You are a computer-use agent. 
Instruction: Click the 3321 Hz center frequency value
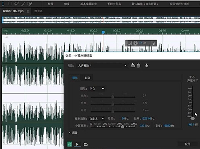point(145,125)
